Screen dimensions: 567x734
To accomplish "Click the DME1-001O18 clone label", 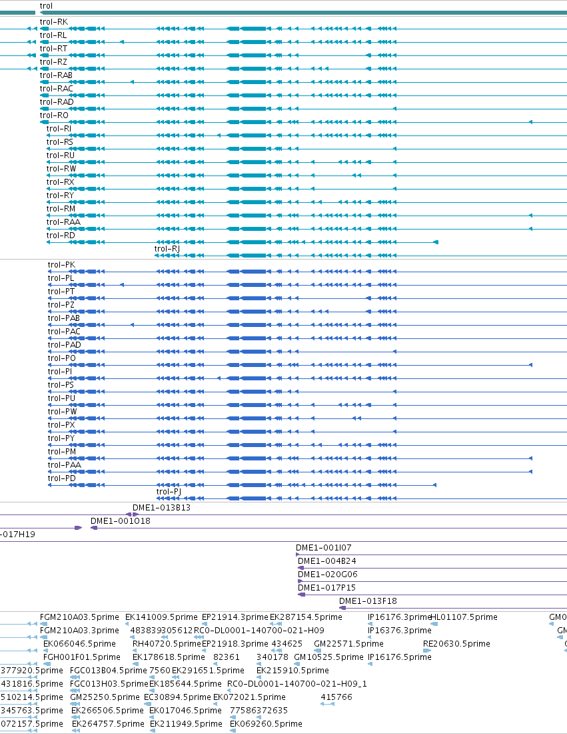I will click(x=120, y=521).
